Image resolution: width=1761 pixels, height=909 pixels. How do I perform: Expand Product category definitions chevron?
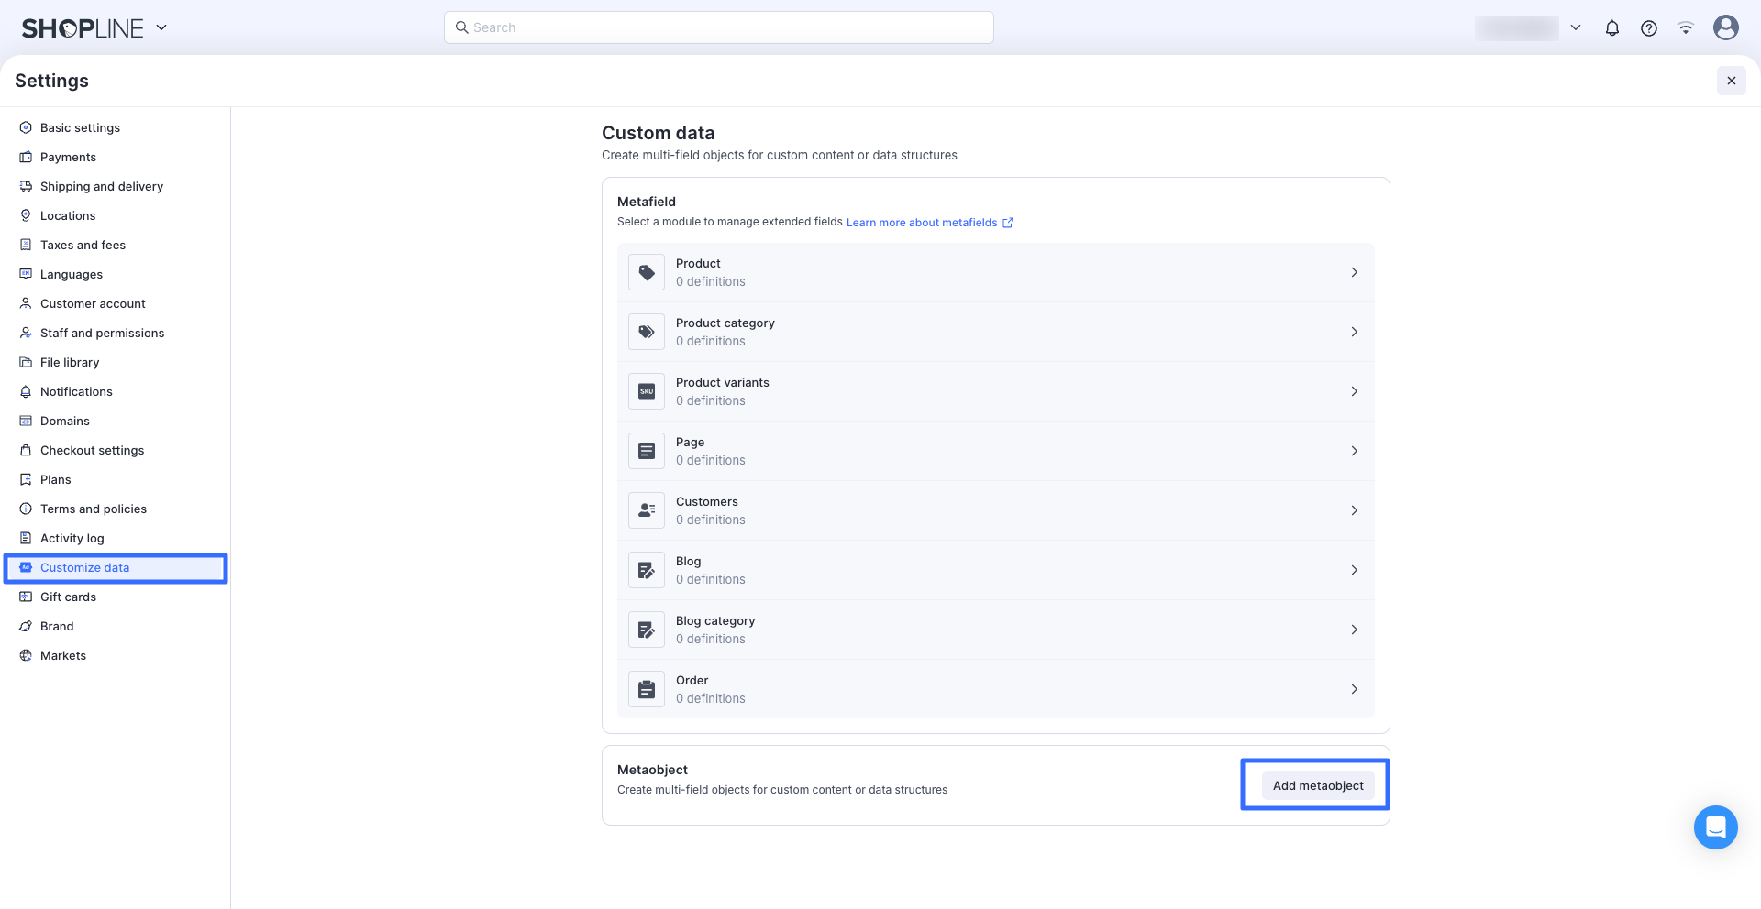(1354, 333)
